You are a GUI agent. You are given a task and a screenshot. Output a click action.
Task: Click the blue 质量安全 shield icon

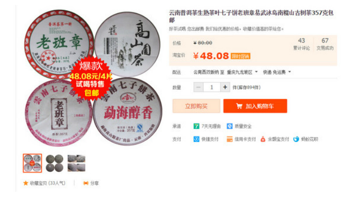[229, 126]
